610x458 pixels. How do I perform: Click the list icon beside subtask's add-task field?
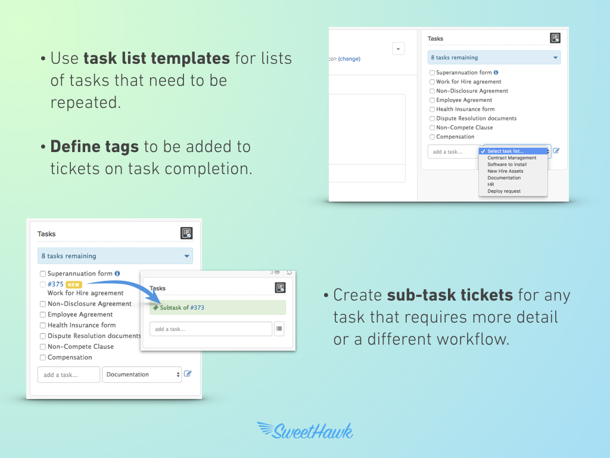279,329
